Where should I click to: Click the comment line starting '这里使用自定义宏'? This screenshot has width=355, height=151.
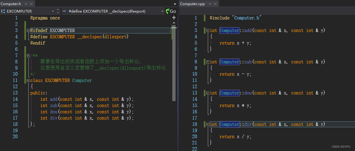103,68
